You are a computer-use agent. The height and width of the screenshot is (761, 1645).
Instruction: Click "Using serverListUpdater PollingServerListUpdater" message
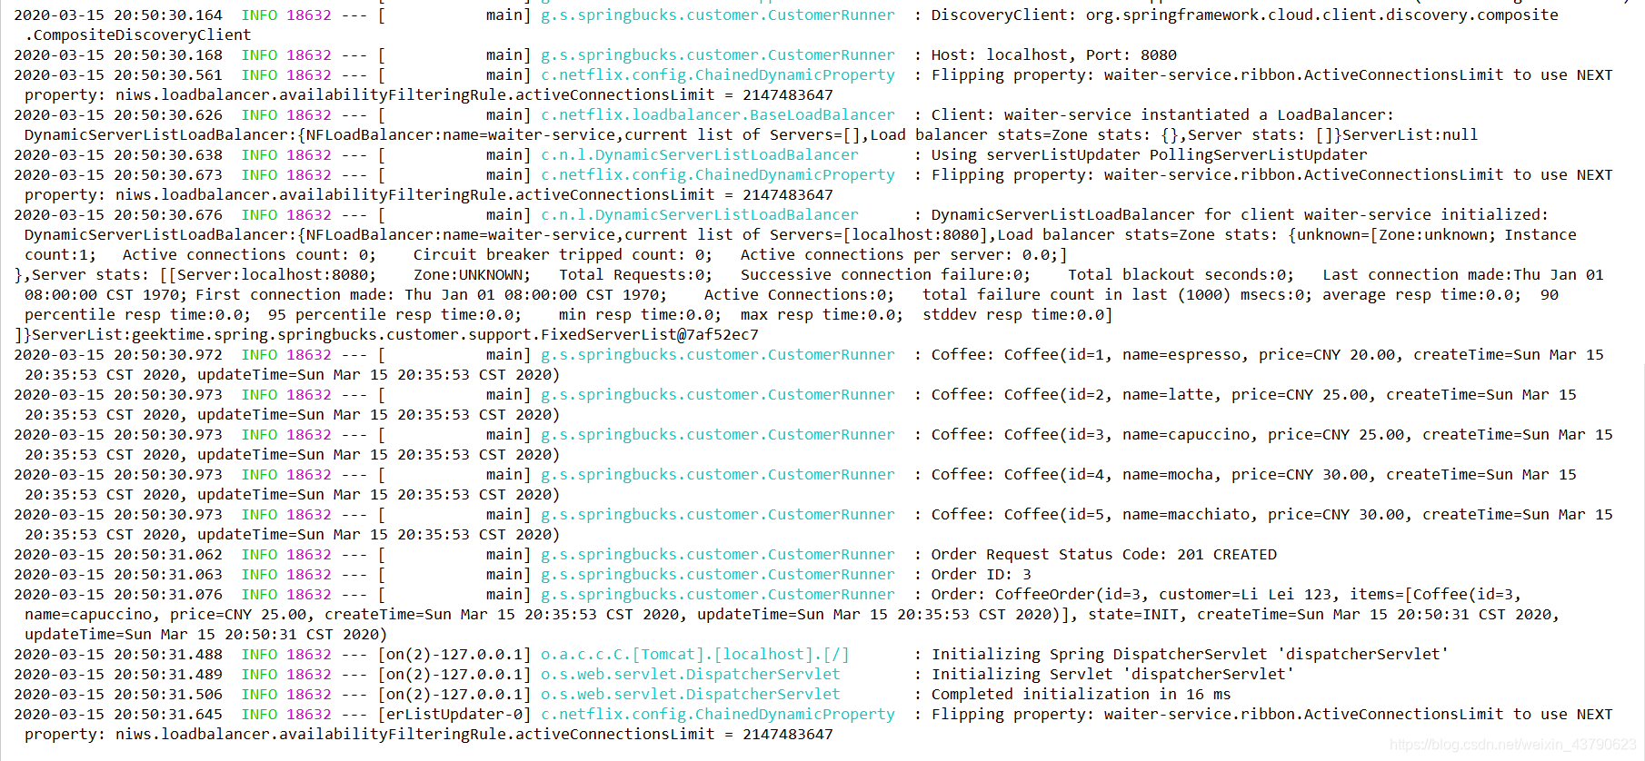pyautogui.click(x=1149, y=155)
